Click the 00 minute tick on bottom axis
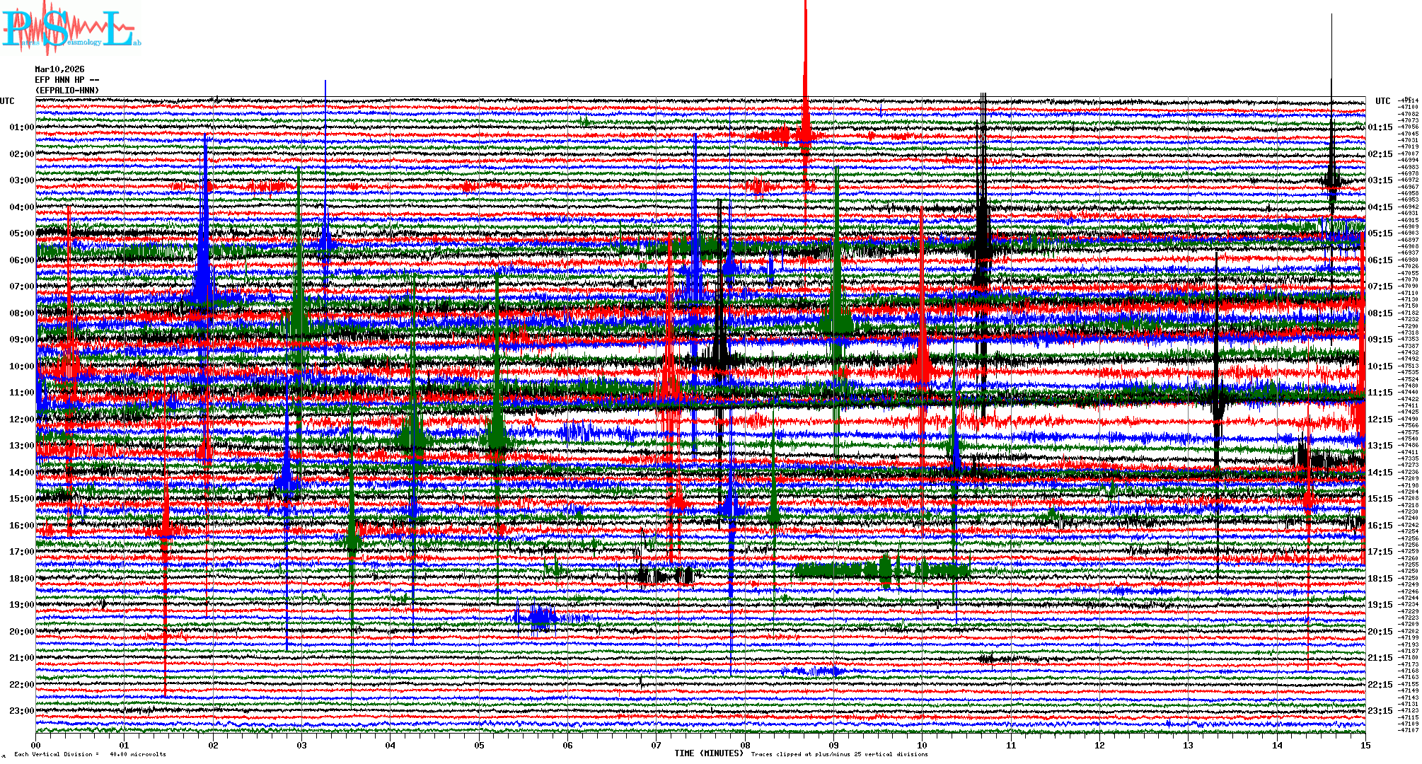The width and height of the screenshot is (1422, 764). pyautogui.click(x=36, y=745)
